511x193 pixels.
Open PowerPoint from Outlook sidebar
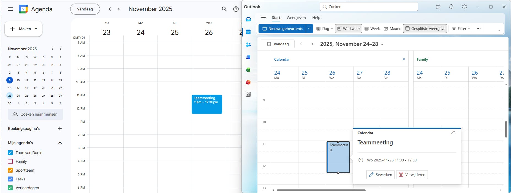[248, 82]
